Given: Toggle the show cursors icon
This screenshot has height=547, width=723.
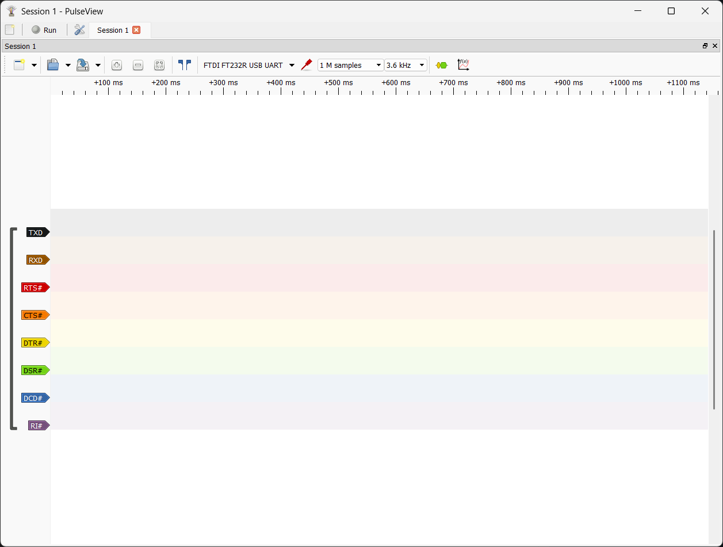Looking at the screenshot, I should tap(184, 65).
